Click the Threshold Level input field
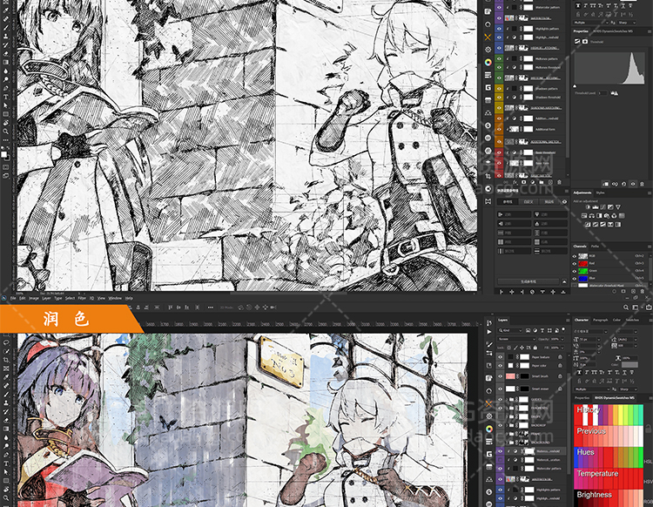Viewport: 653px width, 507px height. tap(603, 93)
